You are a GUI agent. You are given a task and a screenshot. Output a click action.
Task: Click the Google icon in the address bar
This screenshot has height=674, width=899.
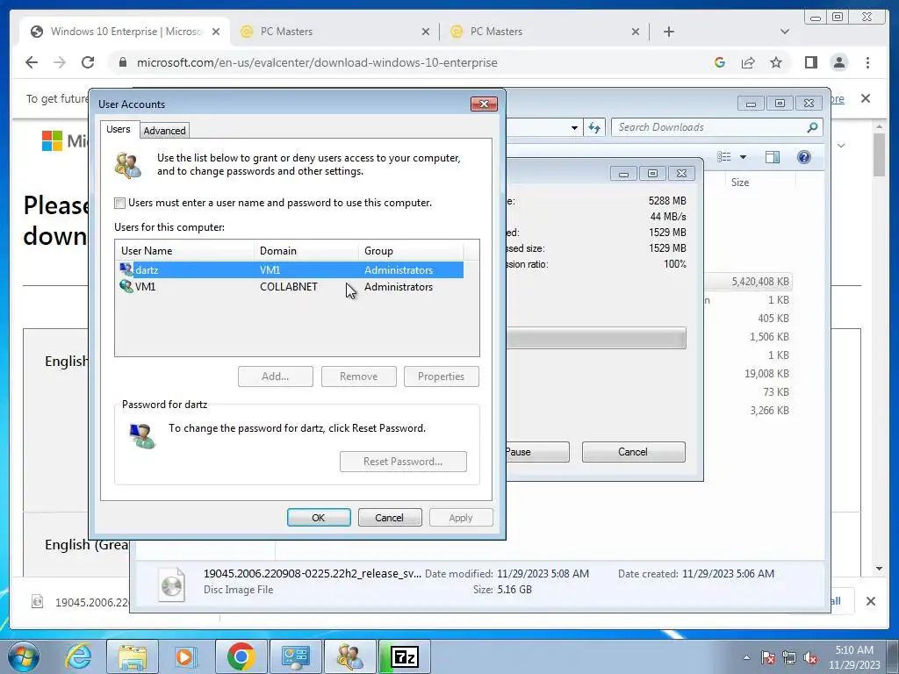click(720, 62)
